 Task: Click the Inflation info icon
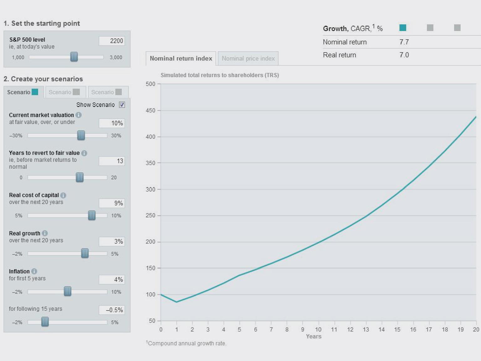tap(34, 271)
